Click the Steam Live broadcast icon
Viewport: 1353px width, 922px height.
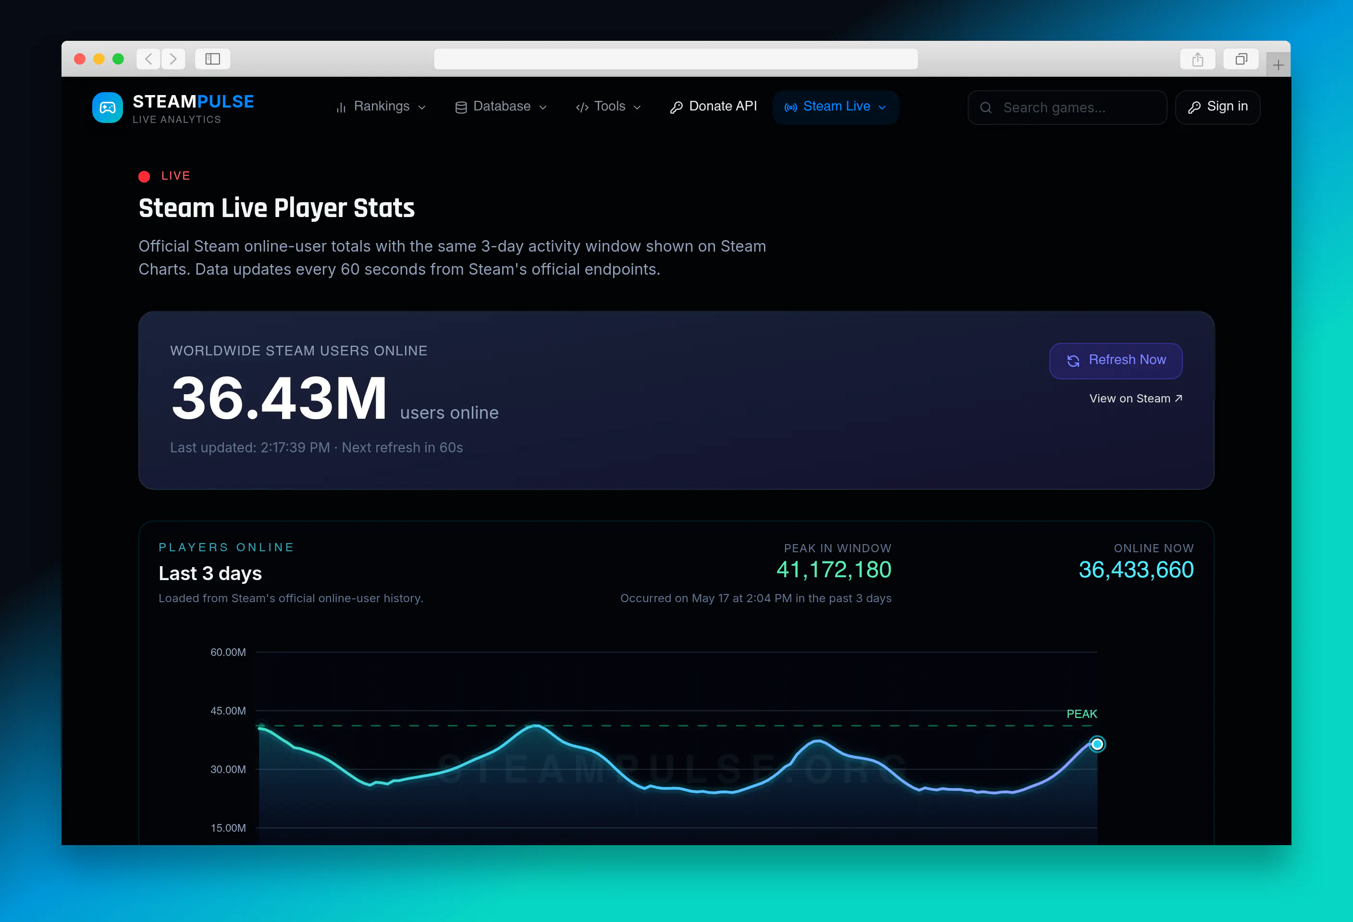790,108
